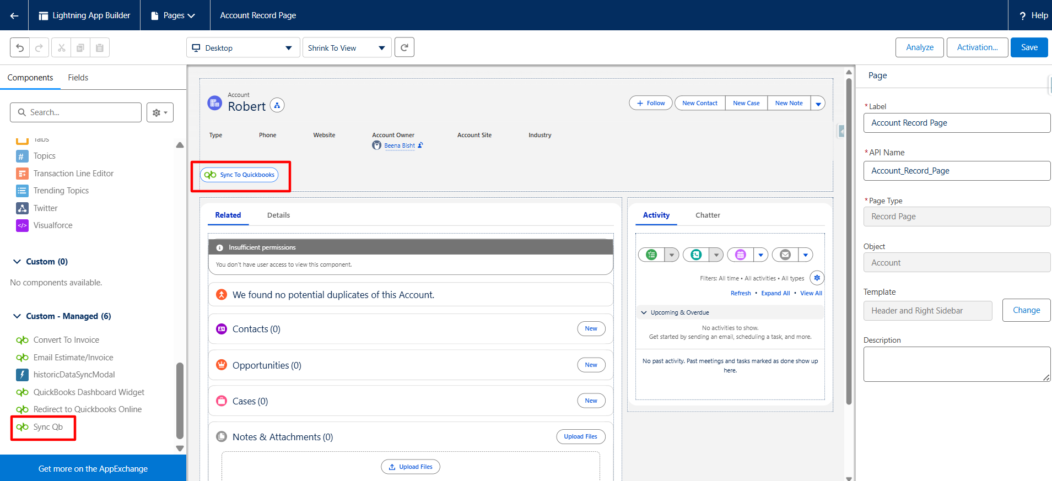Collapse the Custom - Managed section

(17, 316)
